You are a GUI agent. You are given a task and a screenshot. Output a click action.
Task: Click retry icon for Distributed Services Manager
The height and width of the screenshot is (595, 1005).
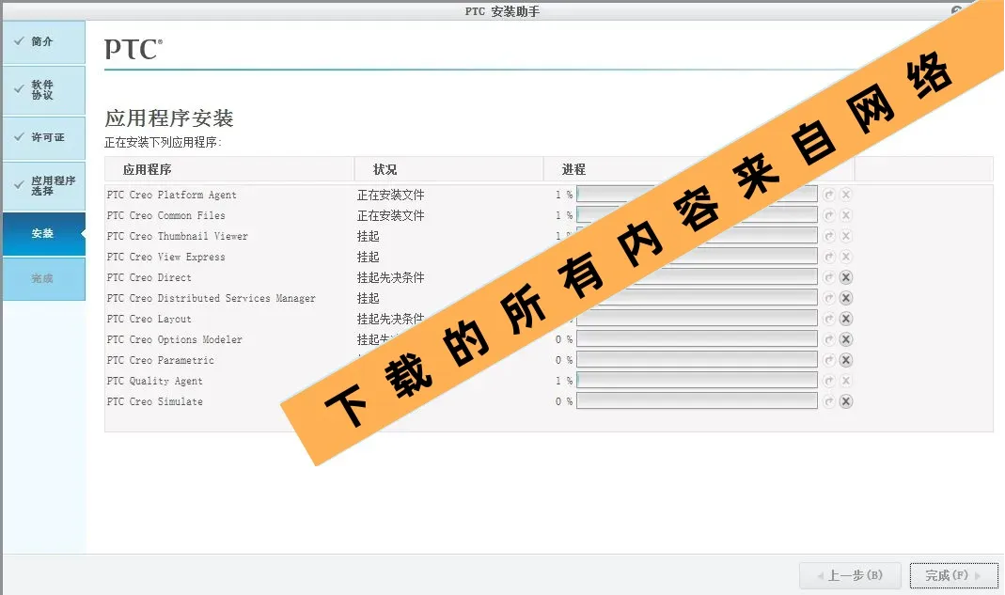[829, 298]
